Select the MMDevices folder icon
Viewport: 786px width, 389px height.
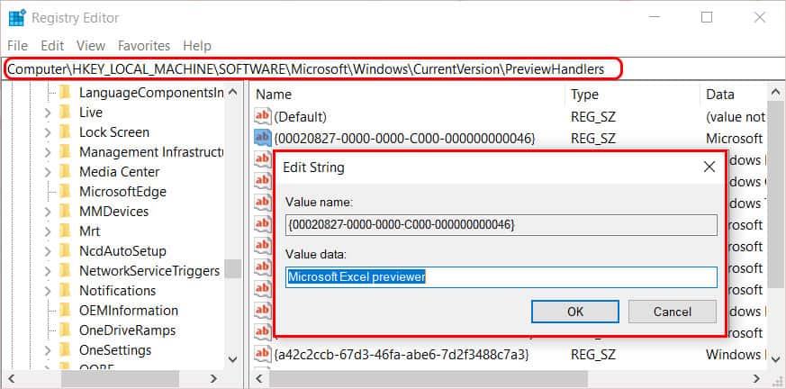coord(65,211)
